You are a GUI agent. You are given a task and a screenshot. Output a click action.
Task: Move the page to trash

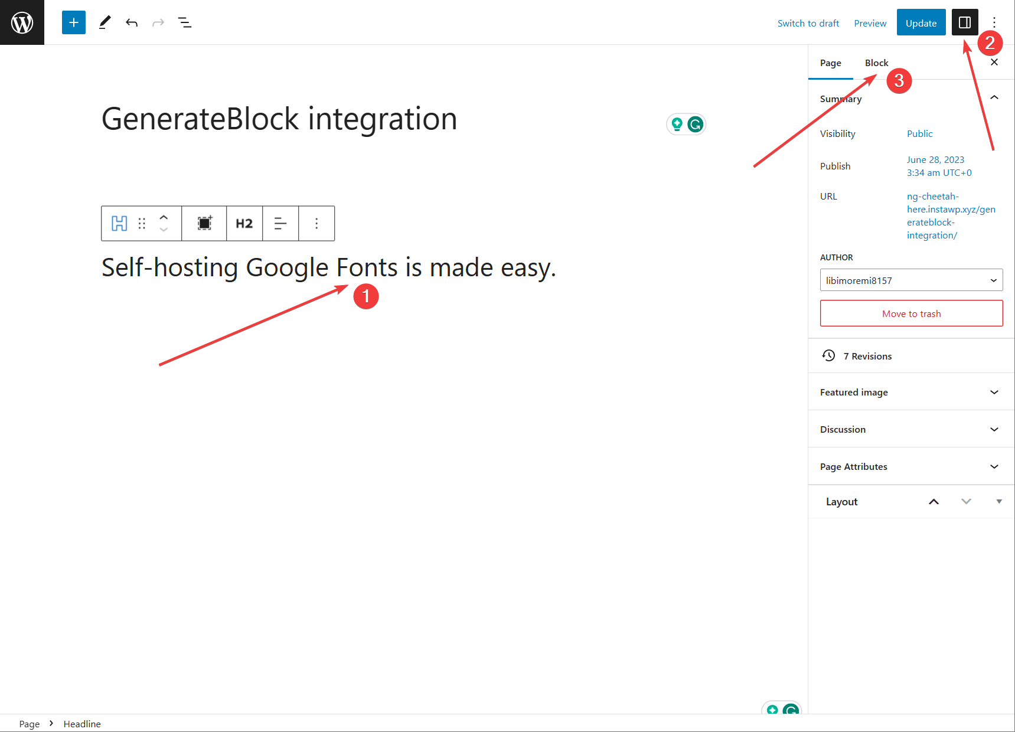point(911,313)
